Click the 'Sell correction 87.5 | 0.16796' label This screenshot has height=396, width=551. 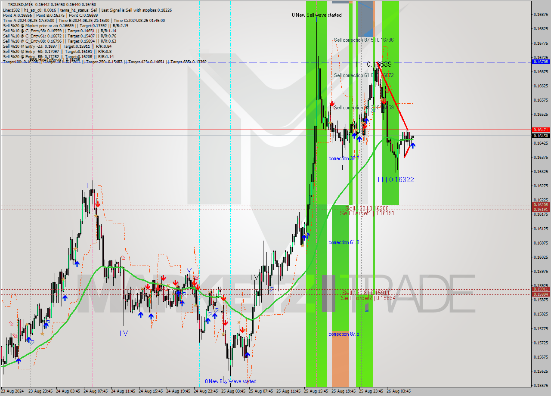click(x=364, y=40)
